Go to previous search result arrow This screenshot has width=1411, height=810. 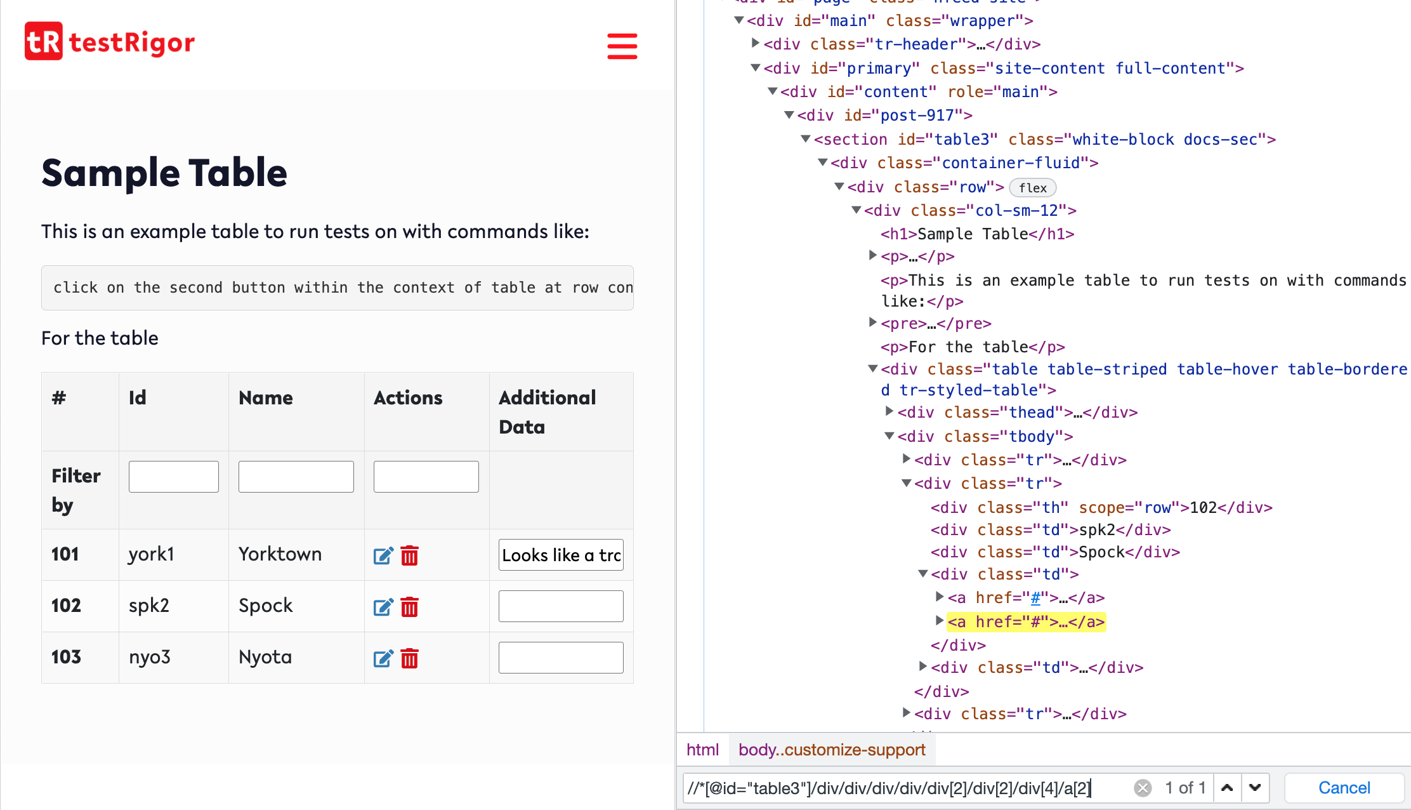coord(1227,788)
